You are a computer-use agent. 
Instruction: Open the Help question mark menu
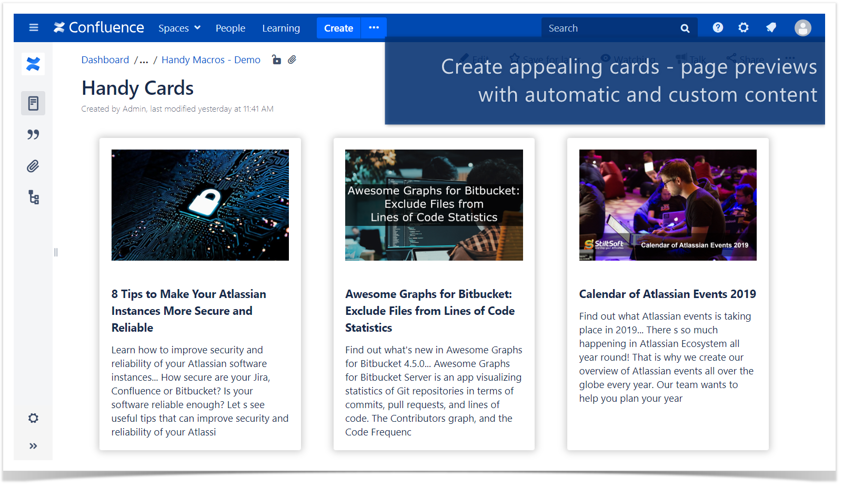[x=718, y=27]
